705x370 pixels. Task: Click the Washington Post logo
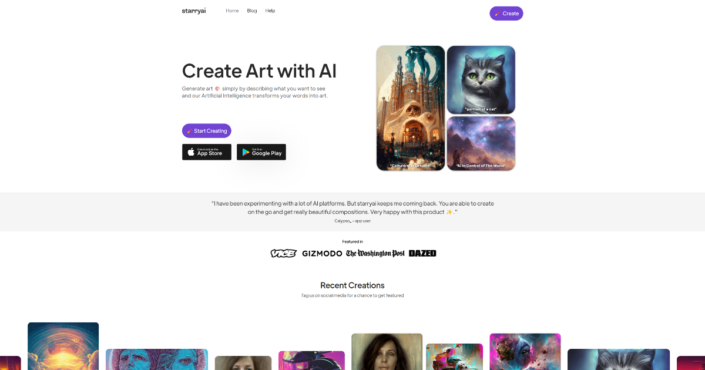(375, 253)
